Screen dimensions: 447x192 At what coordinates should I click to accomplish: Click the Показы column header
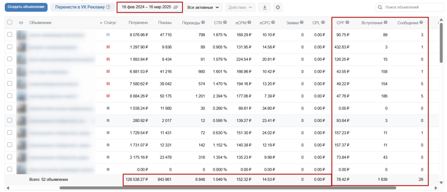(x=164, y=23)
